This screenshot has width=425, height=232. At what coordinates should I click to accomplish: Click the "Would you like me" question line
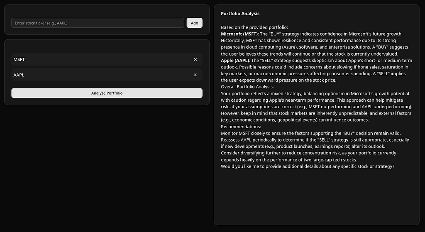308,166
